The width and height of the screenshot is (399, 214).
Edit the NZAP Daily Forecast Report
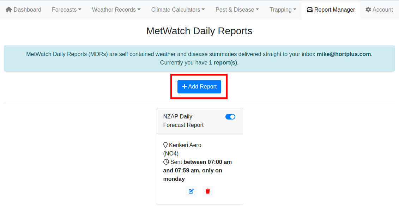pyautogui.click(x=191, y=191)
